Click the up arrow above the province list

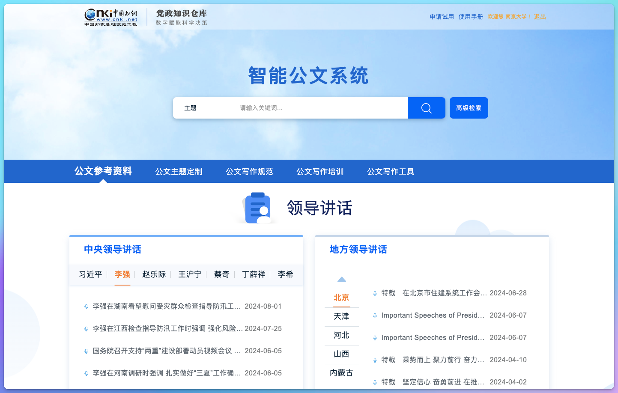(341, 279)
